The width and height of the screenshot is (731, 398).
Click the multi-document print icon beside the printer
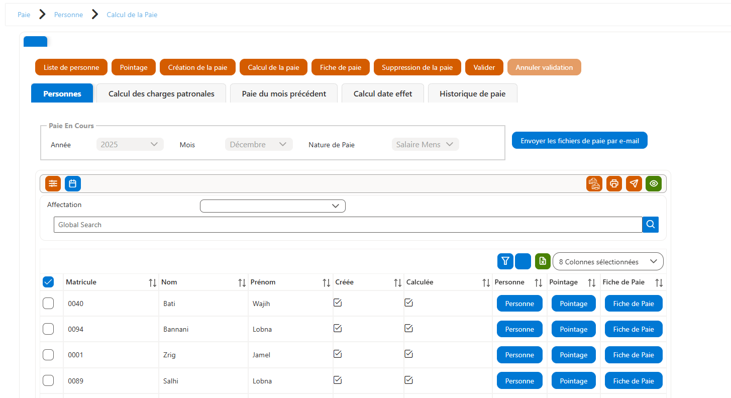click(594, 183)
